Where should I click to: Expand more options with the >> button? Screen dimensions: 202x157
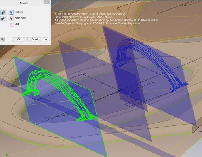point(46,39)
